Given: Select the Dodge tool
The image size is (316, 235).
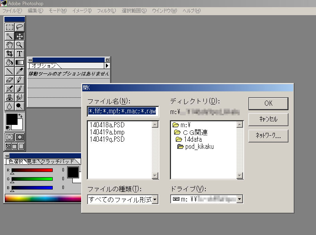Looking at the screenshot, I should point(20,106).
